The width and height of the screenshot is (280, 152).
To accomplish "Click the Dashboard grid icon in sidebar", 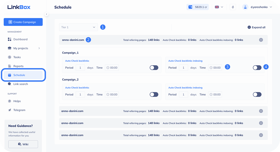I will point(10,39).
